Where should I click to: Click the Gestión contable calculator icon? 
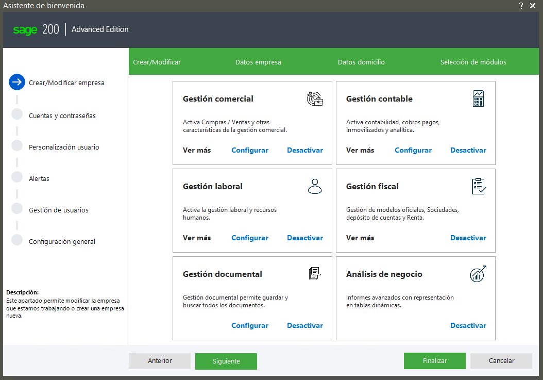pos(478,98)
